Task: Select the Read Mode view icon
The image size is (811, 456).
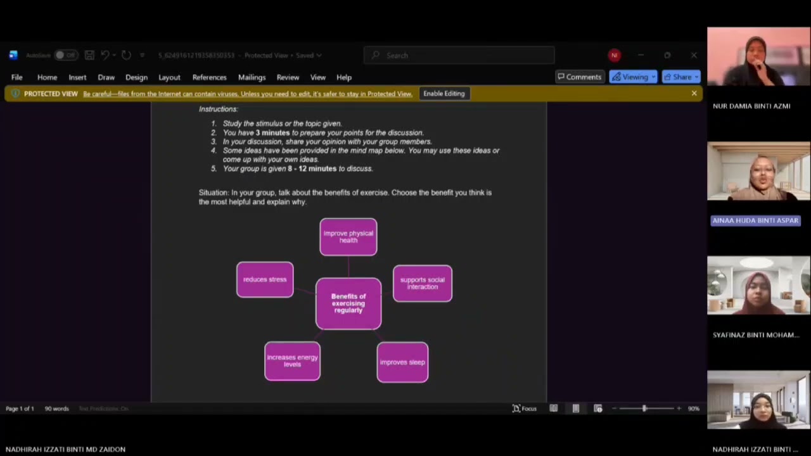Action: pyautogui.click(x=553, y=408)
